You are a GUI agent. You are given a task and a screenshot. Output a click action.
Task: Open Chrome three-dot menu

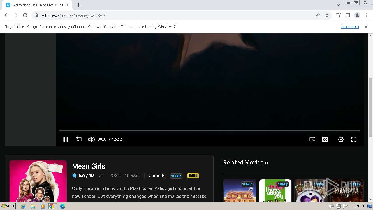(367, 15)
